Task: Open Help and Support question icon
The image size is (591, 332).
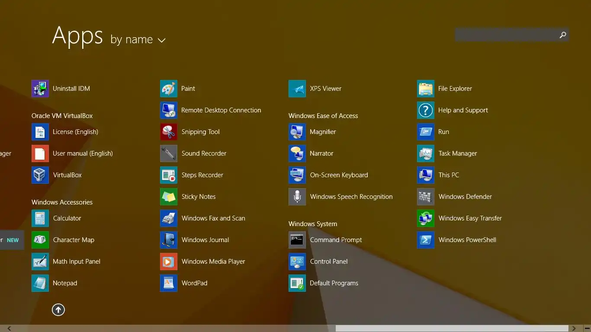Action: pyautogui.click(x=426, y=110)
